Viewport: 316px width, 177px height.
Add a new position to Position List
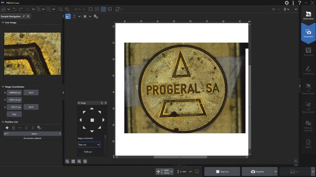(7, 127)
